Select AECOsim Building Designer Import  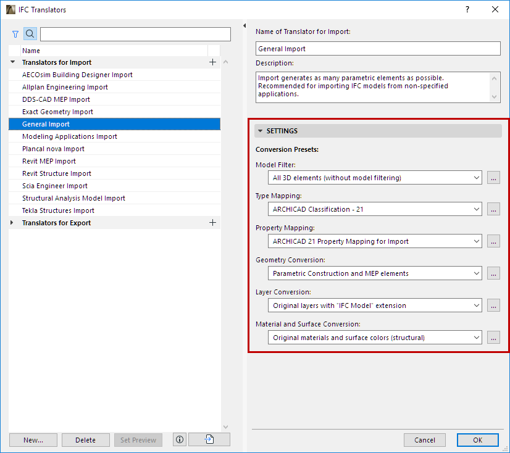point(114,75)
